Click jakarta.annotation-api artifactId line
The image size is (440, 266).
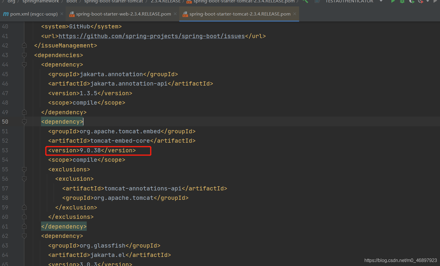point(131,83)
